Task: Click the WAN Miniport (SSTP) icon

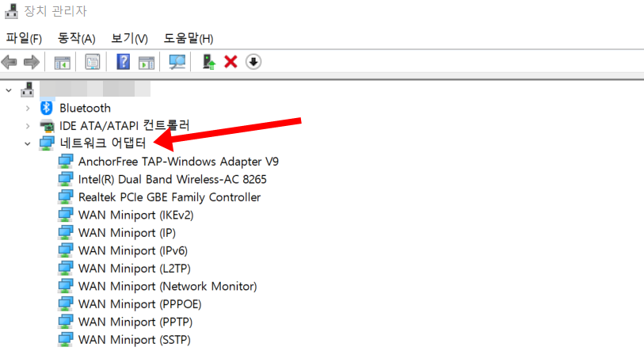Action: tap(66, 339)
